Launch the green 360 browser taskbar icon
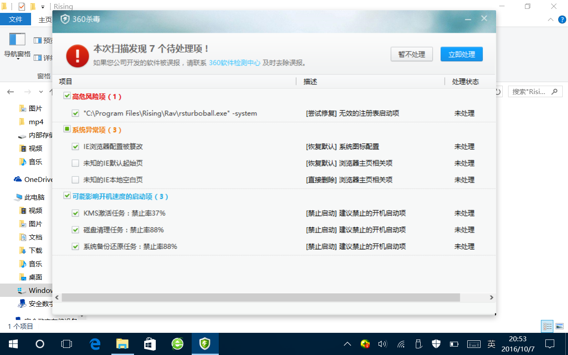The height and width of the screenshot is (355, 568). [x=177, y=344]
